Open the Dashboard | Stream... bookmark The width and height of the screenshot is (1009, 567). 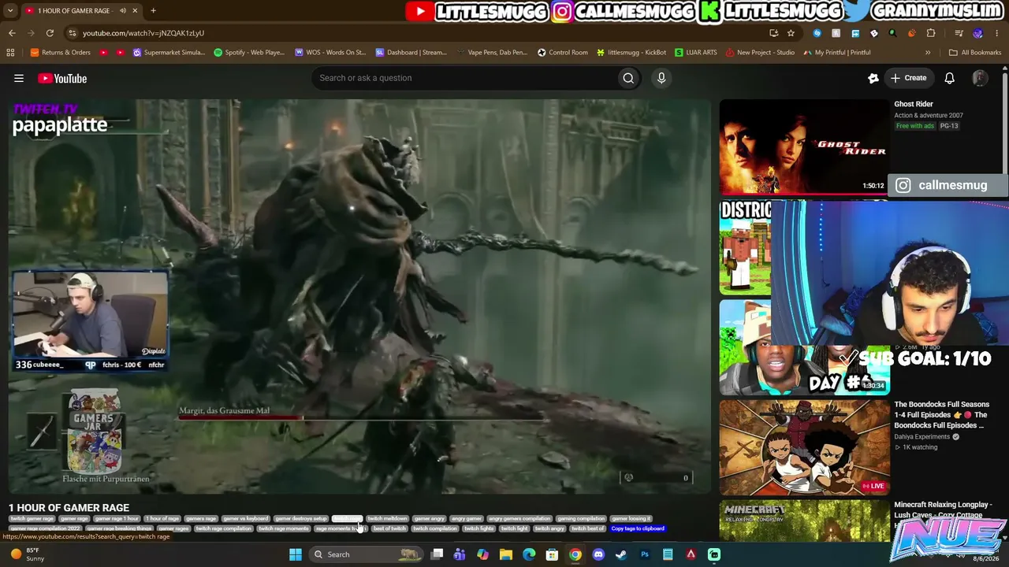tap(411, 53)
